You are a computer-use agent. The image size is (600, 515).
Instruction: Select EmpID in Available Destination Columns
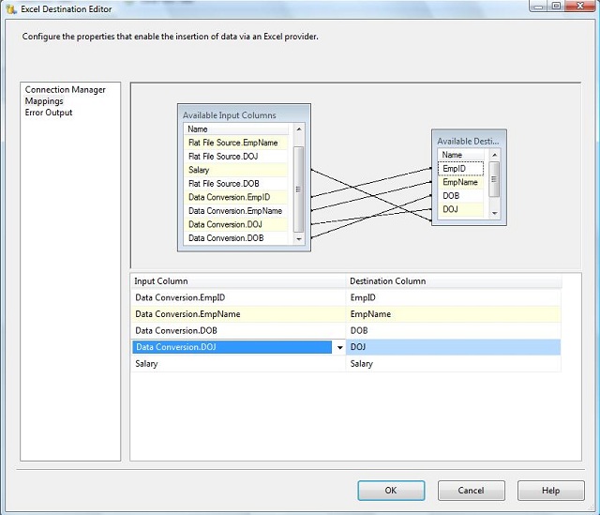(x=455, y=169)
